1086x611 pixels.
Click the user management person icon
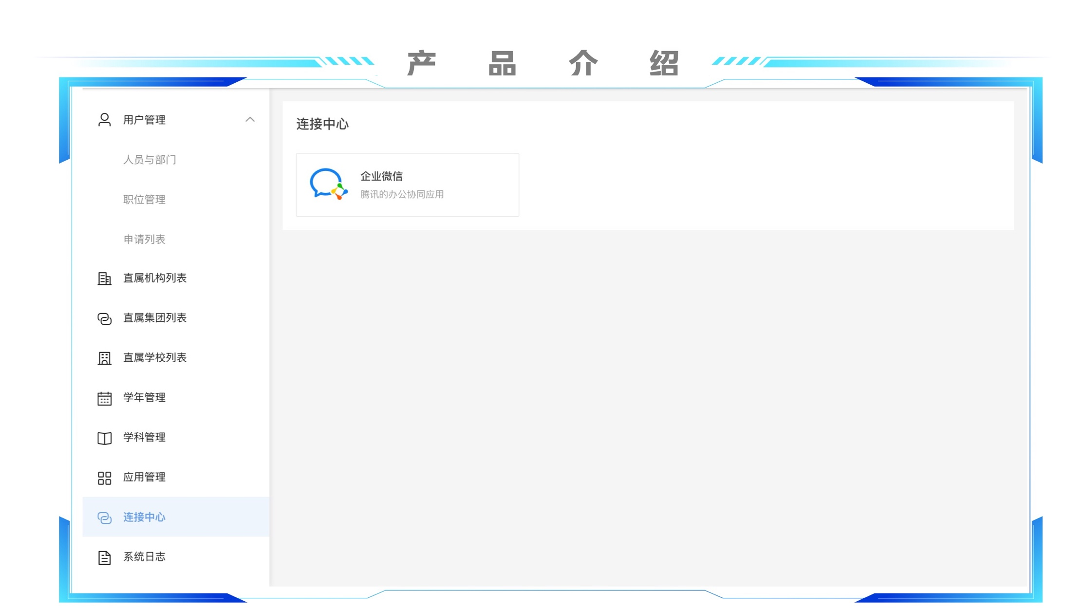(104, 120)
